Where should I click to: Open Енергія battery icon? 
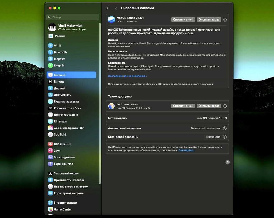(x=50, y=65)
